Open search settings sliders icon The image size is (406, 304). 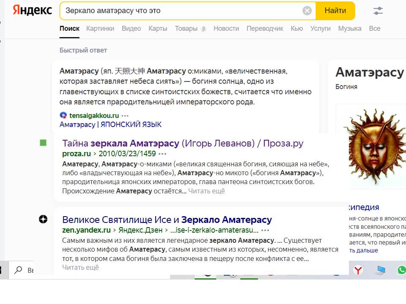tap(378, 11)
